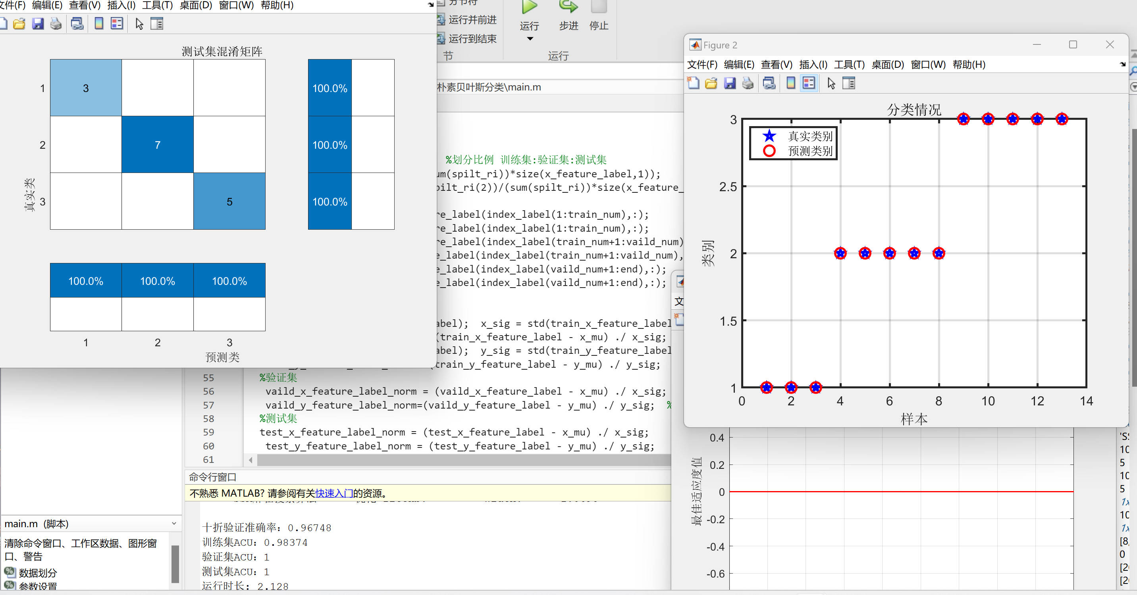The width and height of the screenshot is (1137, 595).
Task: New figure icon in Figure 2 toolbar
Action: click(693, 83)
